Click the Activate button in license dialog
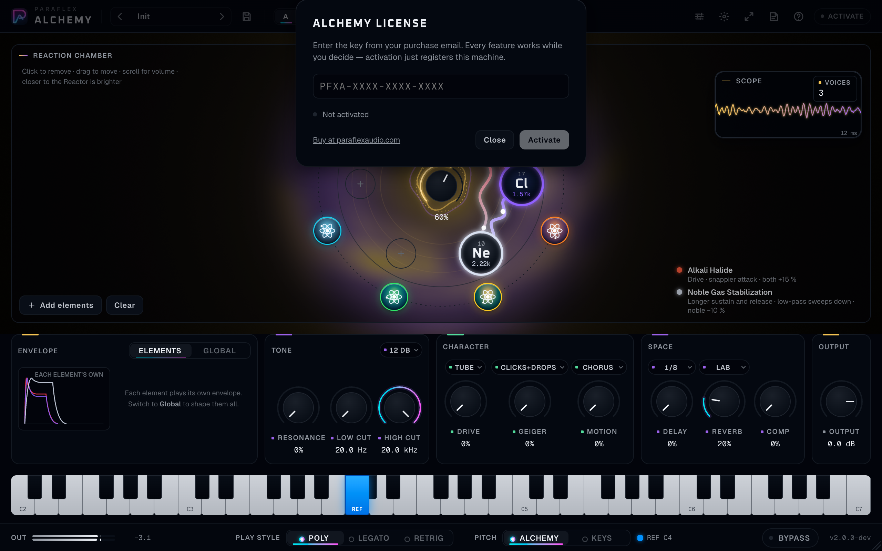 [544, 140]
